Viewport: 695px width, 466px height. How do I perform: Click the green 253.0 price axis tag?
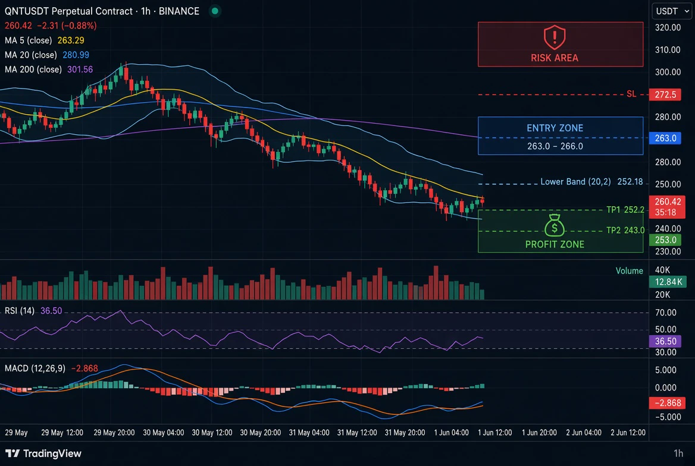click(x=665, y=240)
